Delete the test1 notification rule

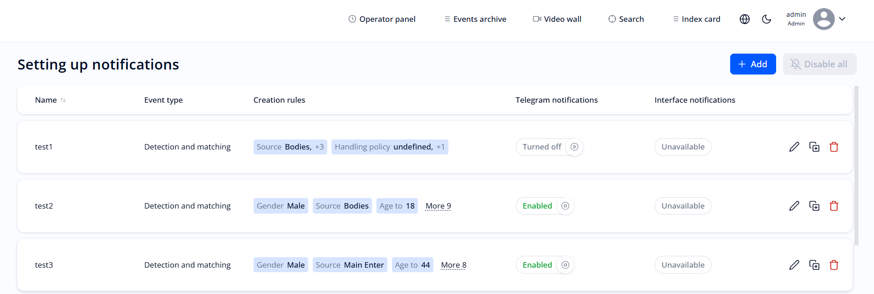coord(834,147)
